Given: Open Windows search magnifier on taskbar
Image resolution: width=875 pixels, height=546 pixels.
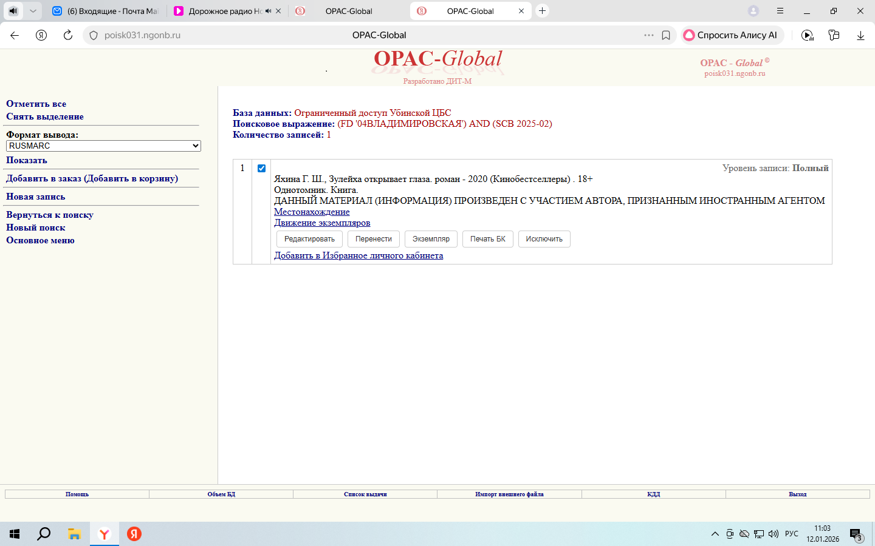Looking at the screenshot, I should (x=44, y=534).
